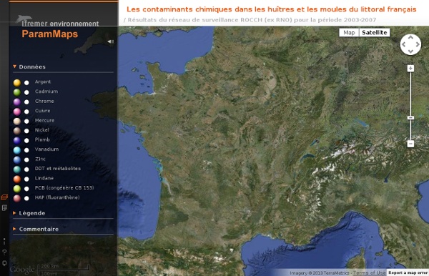Open the orange layers icon in the left strip
The image size is (429, 276).
tap(4, 197)
